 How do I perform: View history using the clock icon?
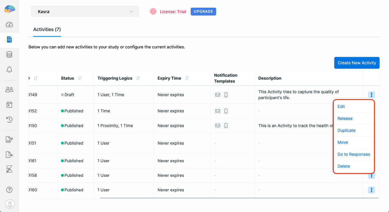pyautogui.click(x=9, y=119)
